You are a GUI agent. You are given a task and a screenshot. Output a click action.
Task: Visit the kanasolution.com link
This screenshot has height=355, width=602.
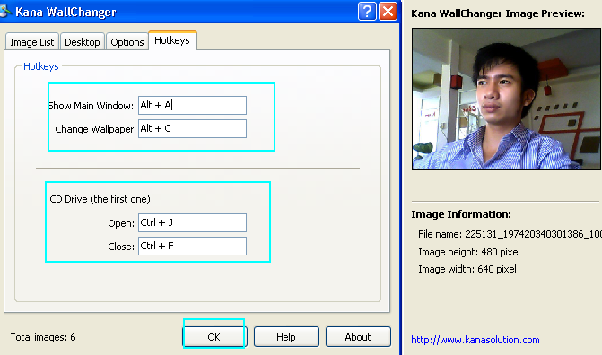(x=475, y=340)
